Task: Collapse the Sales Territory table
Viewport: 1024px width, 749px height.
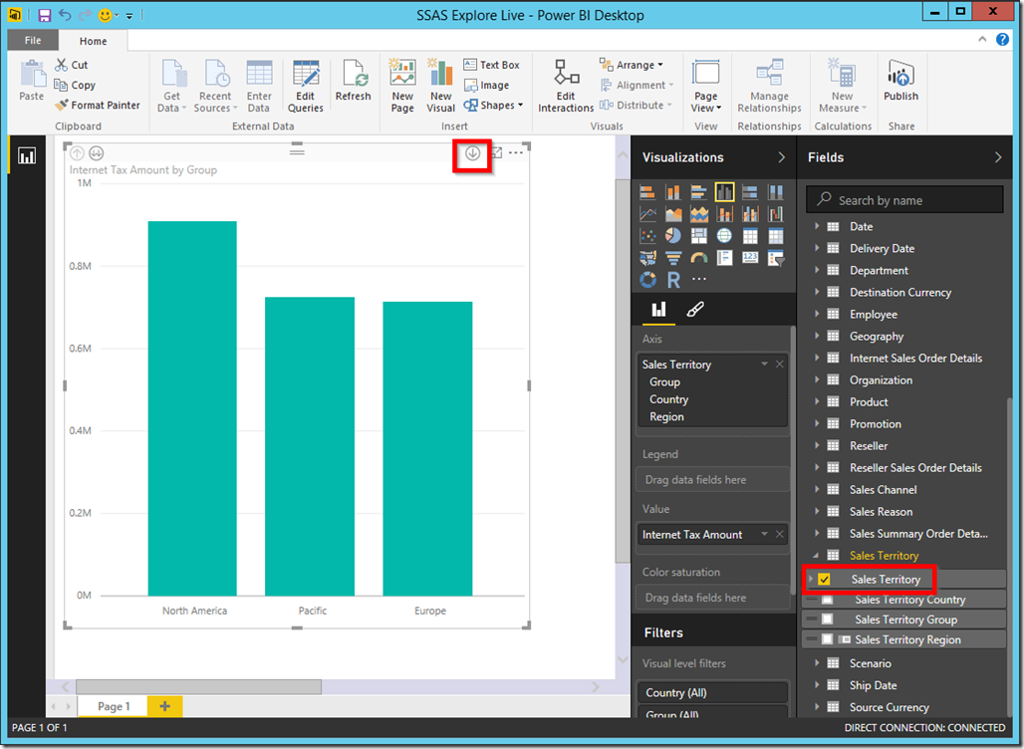Action: [x=817, y=555]
